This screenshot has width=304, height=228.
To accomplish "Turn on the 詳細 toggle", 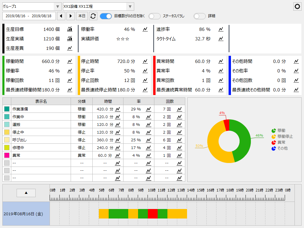I will 199,17.
